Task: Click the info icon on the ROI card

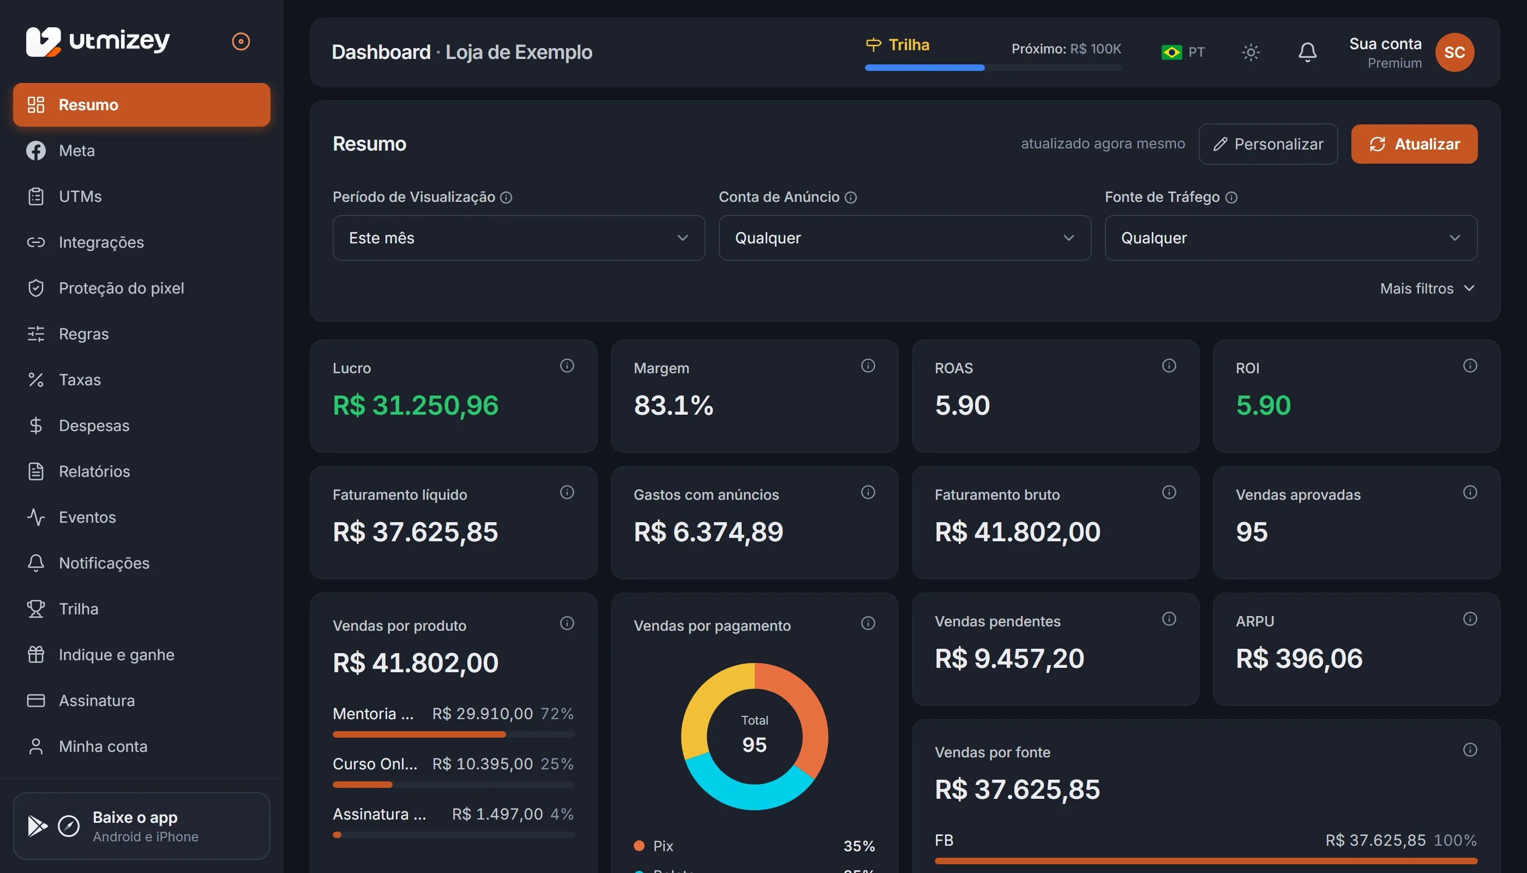Action: 1470,366
